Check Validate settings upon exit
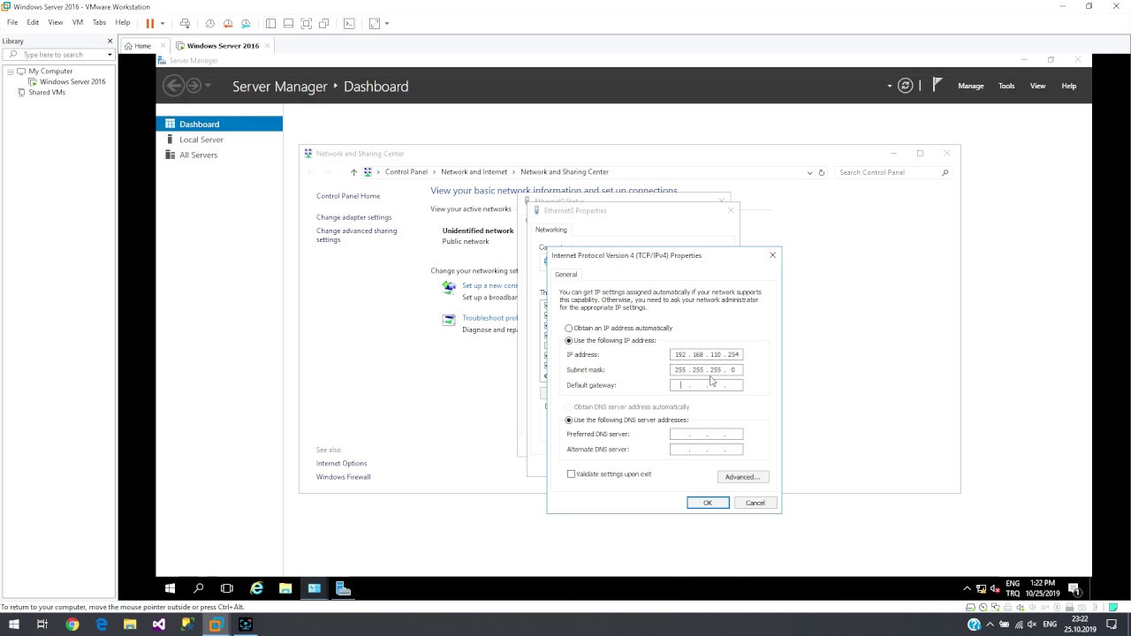Image resolution: width=1131 pixels, height=636 pixels. (x=571, y=474)
